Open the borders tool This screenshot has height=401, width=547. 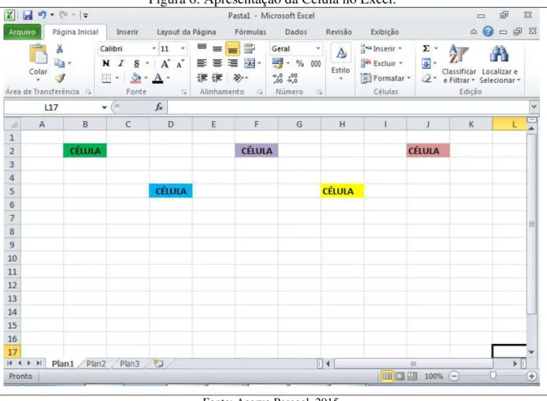pos(106,78)
